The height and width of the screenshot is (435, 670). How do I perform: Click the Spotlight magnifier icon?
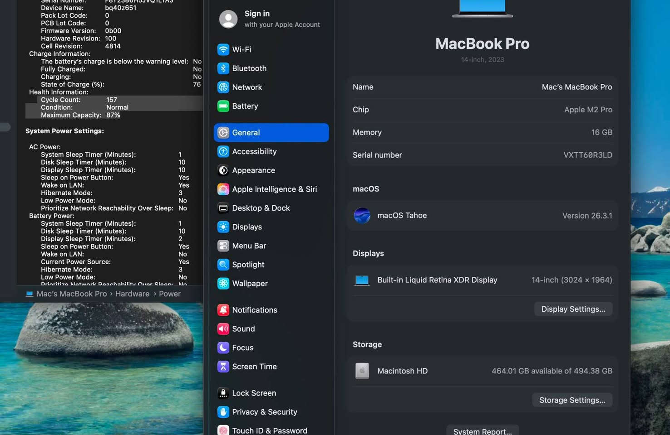click(x=223, y=265)
